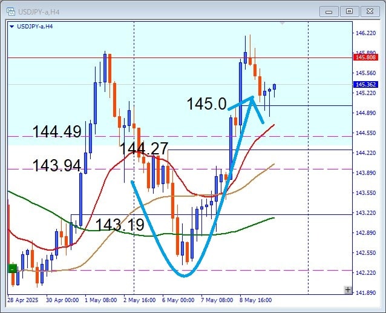Maximize the USDJPY-a,H4 chart window
The height and width of the screenshot is (313, 386).
[x=349, y=12]
